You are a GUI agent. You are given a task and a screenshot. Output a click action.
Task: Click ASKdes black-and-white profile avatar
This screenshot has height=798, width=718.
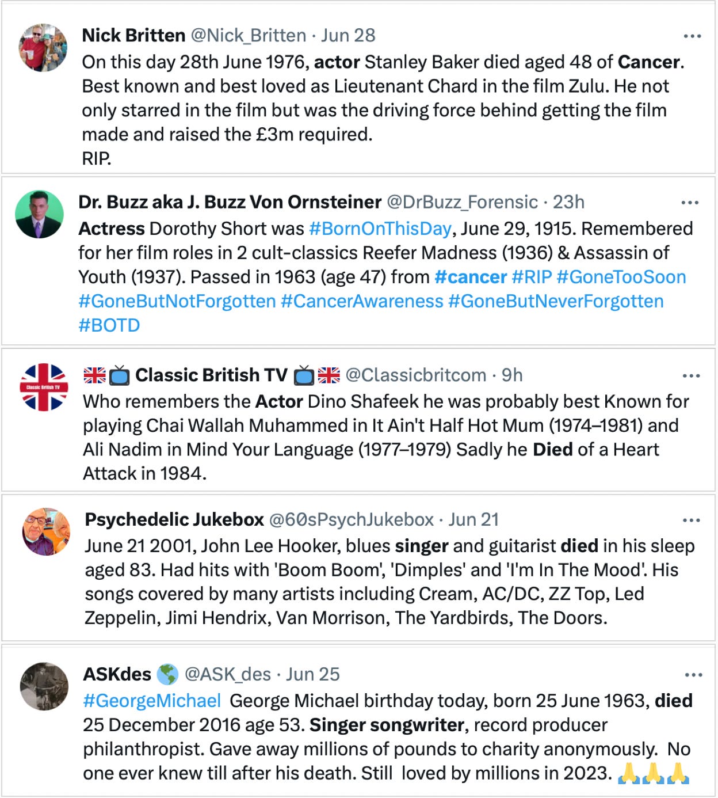pos(44,686)
